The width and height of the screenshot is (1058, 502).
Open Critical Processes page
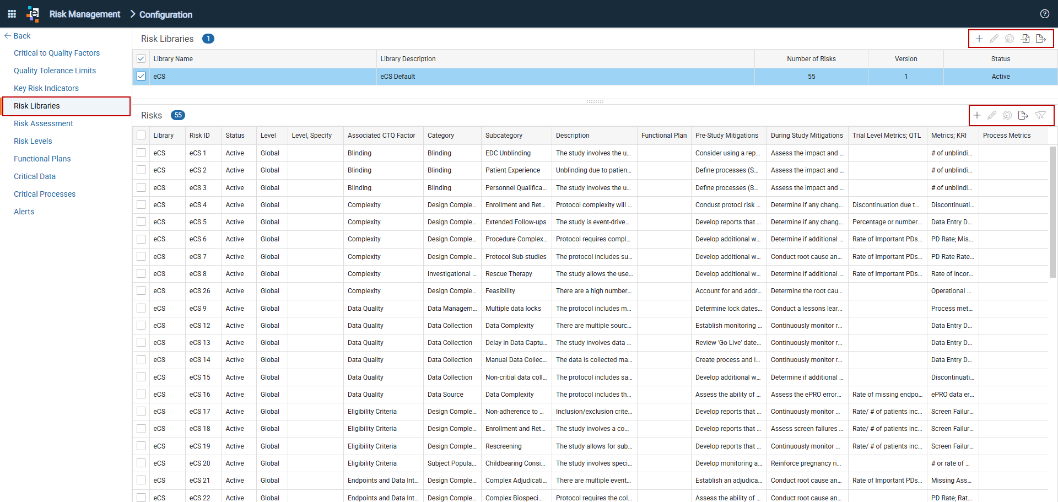(45, 194)
